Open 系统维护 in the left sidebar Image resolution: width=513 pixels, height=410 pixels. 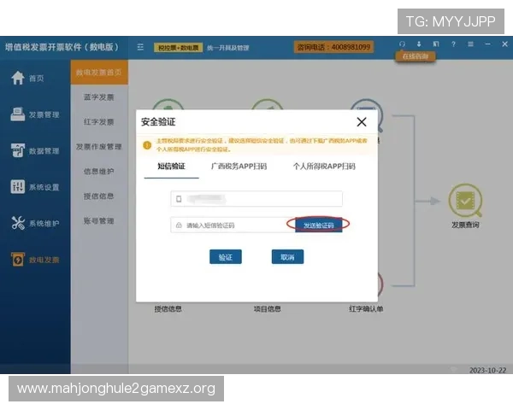coord(35,223)
